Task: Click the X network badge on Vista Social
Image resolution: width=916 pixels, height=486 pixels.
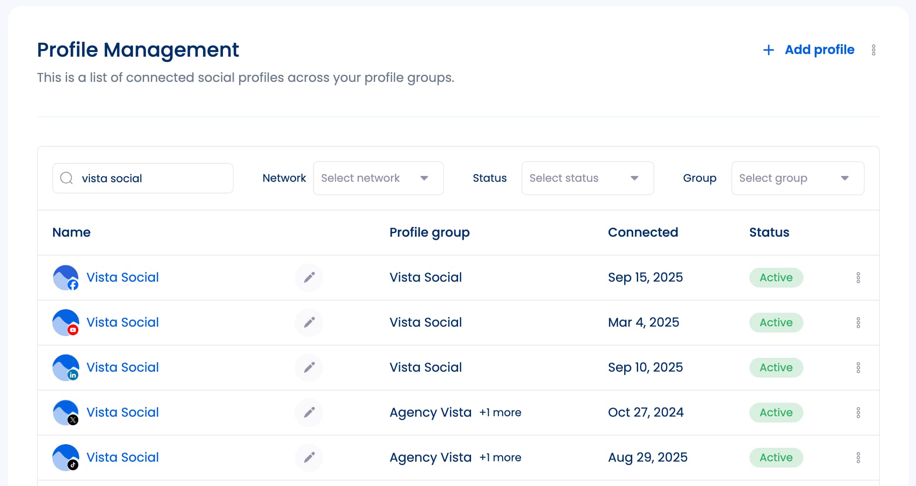Action: [x=73, y=420]
